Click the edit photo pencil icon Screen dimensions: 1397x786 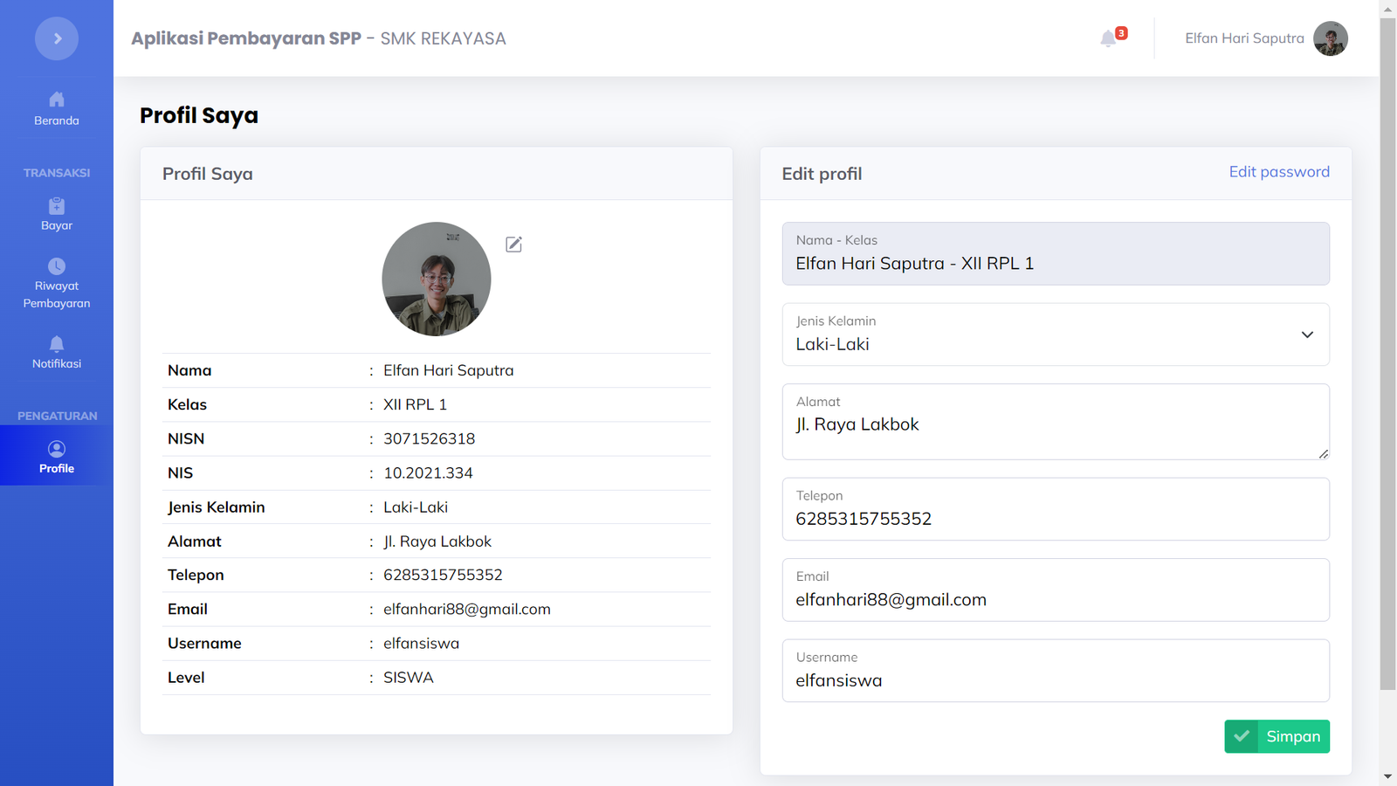click(513, 245)
